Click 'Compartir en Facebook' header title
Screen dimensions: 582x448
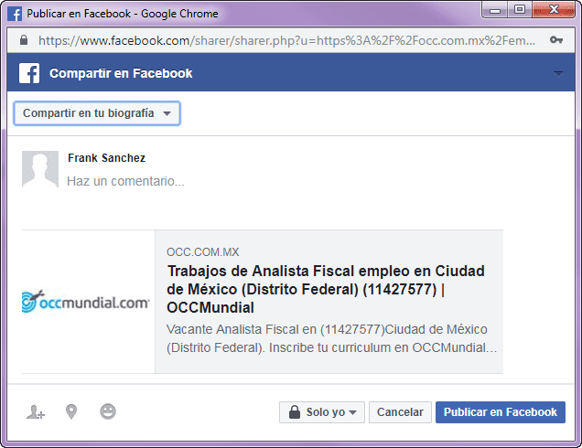point(121,73)
